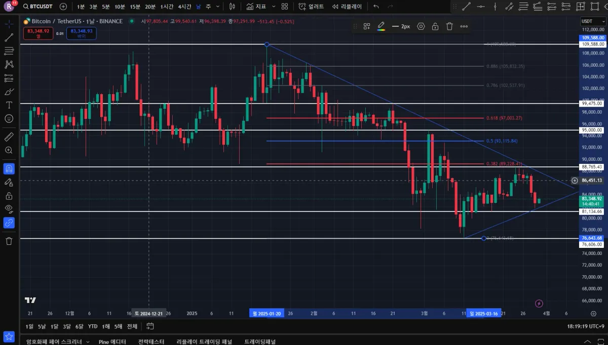This screenshot has width=608, height=345.
Task: Hide all drawings with eye icon
Action: pos(9,208)
